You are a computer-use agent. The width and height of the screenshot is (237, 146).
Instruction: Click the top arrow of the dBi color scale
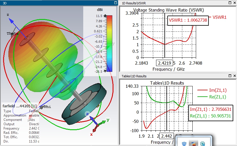click(x=105, y=16)
